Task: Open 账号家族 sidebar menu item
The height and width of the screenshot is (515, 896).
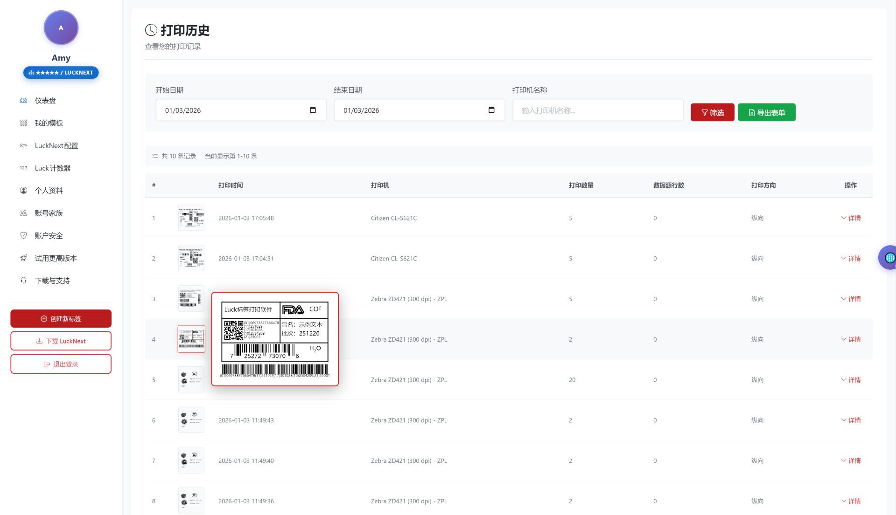Action: [x=49, y=213]
